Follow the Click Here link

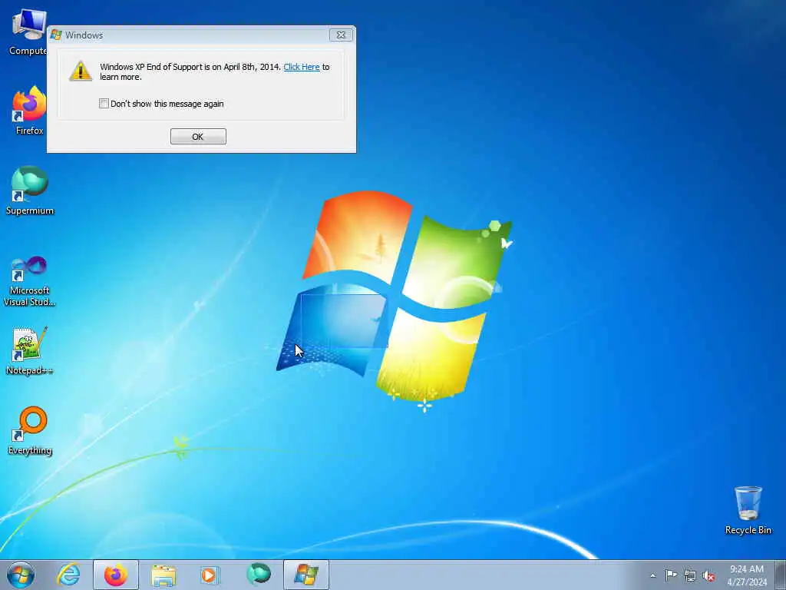[301, 67]
